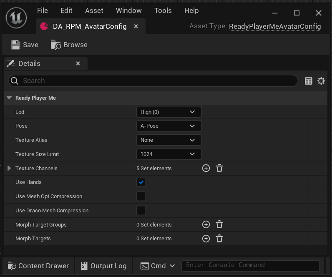The height and width of the screenshot is (277, 332).
Task: Open Details property matrix table icon
Action: click(309, 81)
